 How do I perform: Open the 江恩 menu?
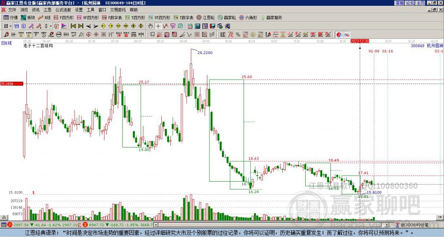click(x=47, y=10)
